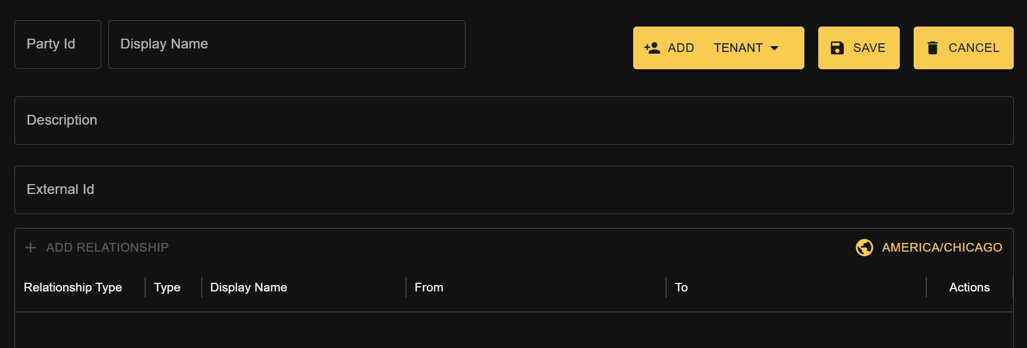Focus the Party Id field
The height and width of the screenshot is (348, 1027).
click(x=58, y=44)
